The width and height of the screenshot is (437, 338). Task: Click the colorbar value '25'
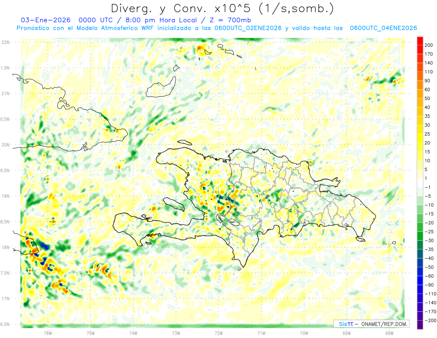coord(427,134)
